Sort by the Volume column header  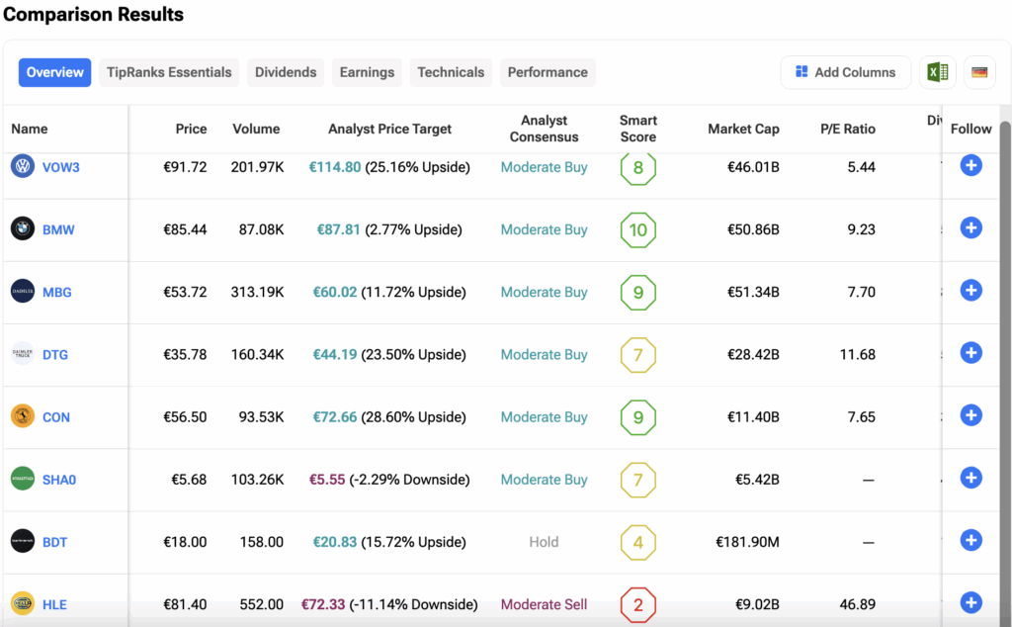(x=256, y=129)
